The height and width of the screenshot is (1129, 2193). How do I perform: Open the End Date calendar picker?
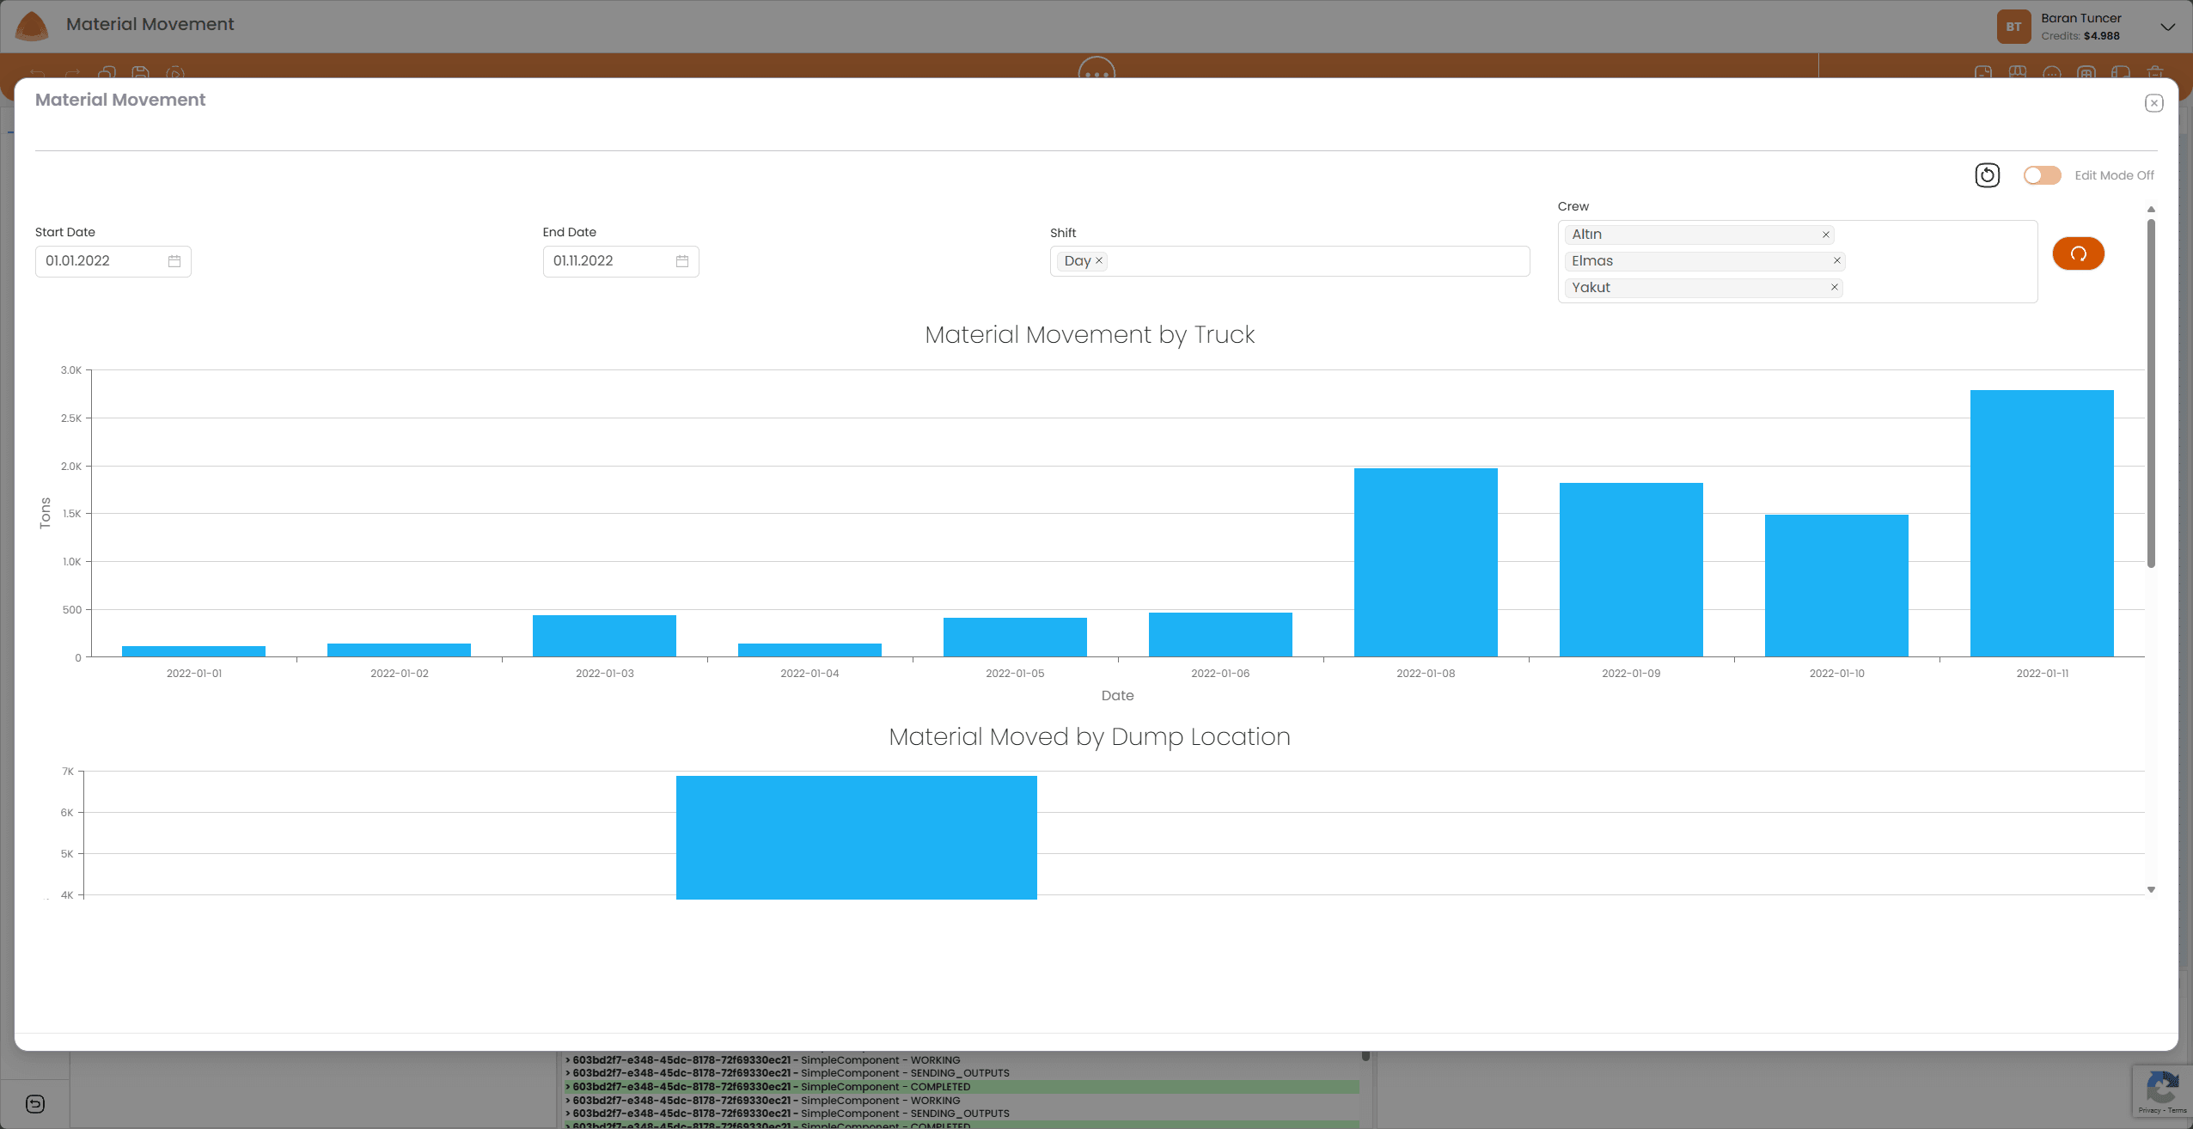(x=681, y=260)
